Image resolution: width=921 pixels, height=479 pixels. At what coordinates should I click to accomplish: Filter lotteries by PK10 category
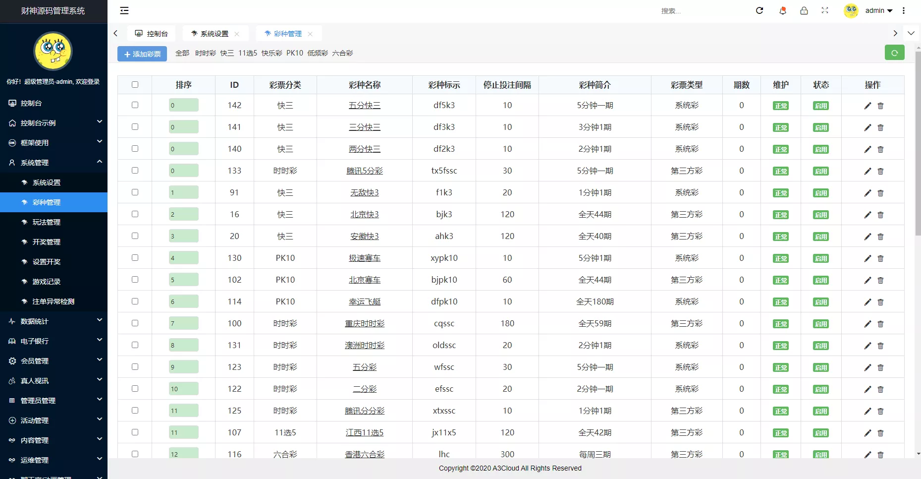coord(295,53)
